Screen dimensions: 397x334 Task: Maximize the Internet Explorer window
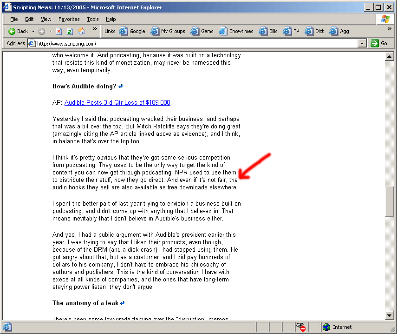pos(378,7)
